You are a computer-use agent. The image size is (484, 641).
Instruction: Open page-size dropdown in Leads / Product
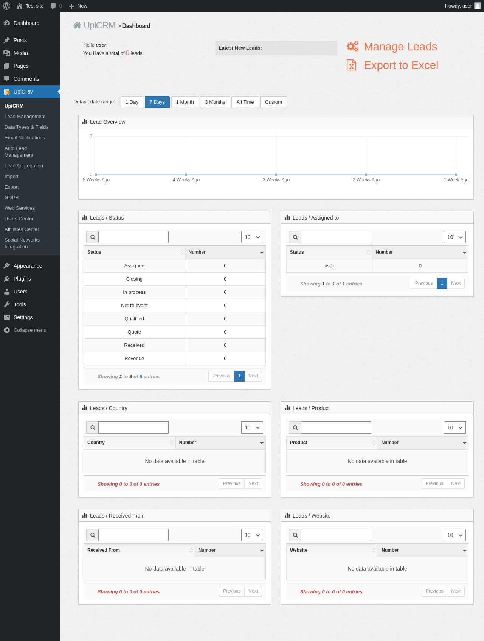click(455, 427)
